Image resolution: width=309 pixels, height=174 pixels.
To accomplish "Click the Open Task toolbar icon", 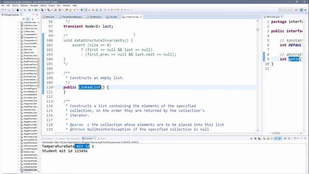I will pos(70,10).
